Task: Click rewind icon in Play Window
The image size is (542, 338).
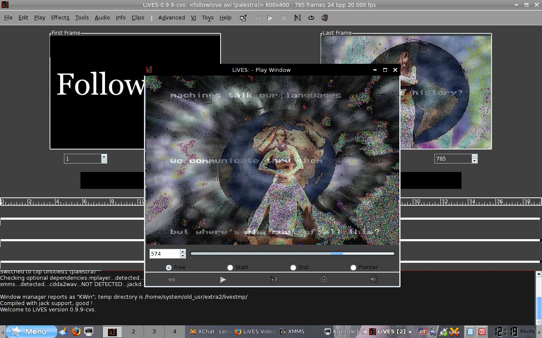Action: click(x=171, y=279)
